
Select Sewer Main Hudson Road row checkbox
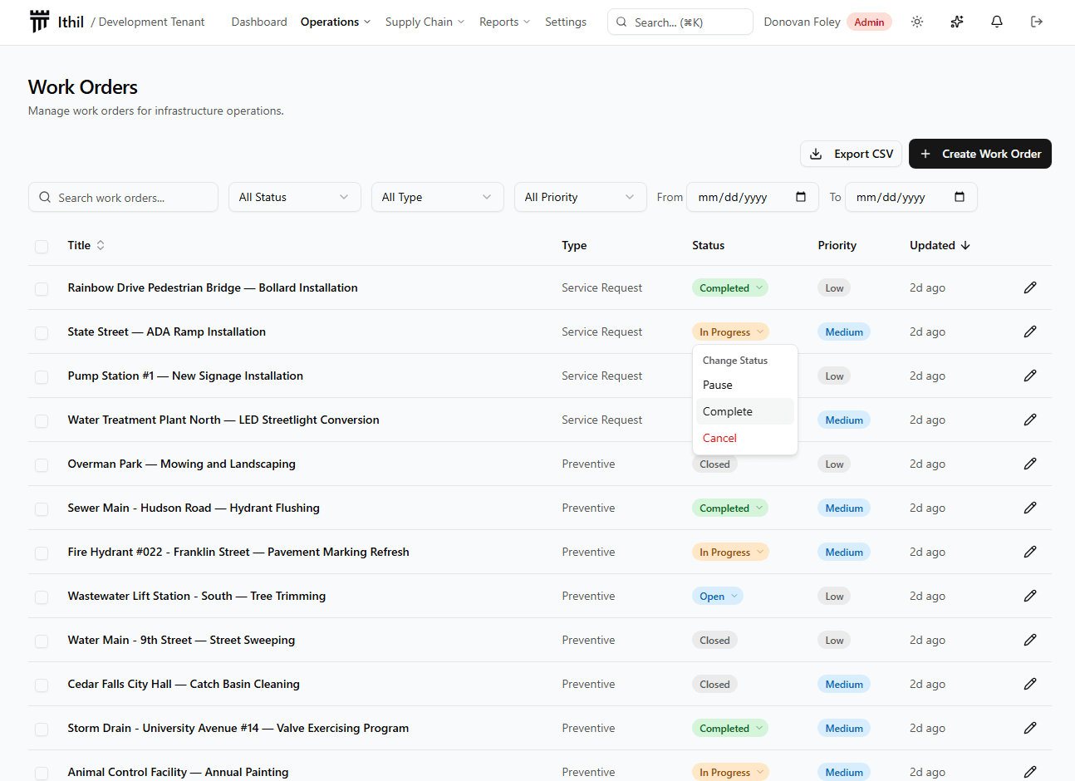pos(42,508)
